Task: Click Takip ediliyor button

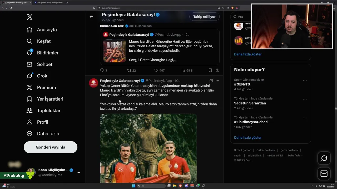Action: [x=204, y=17]
